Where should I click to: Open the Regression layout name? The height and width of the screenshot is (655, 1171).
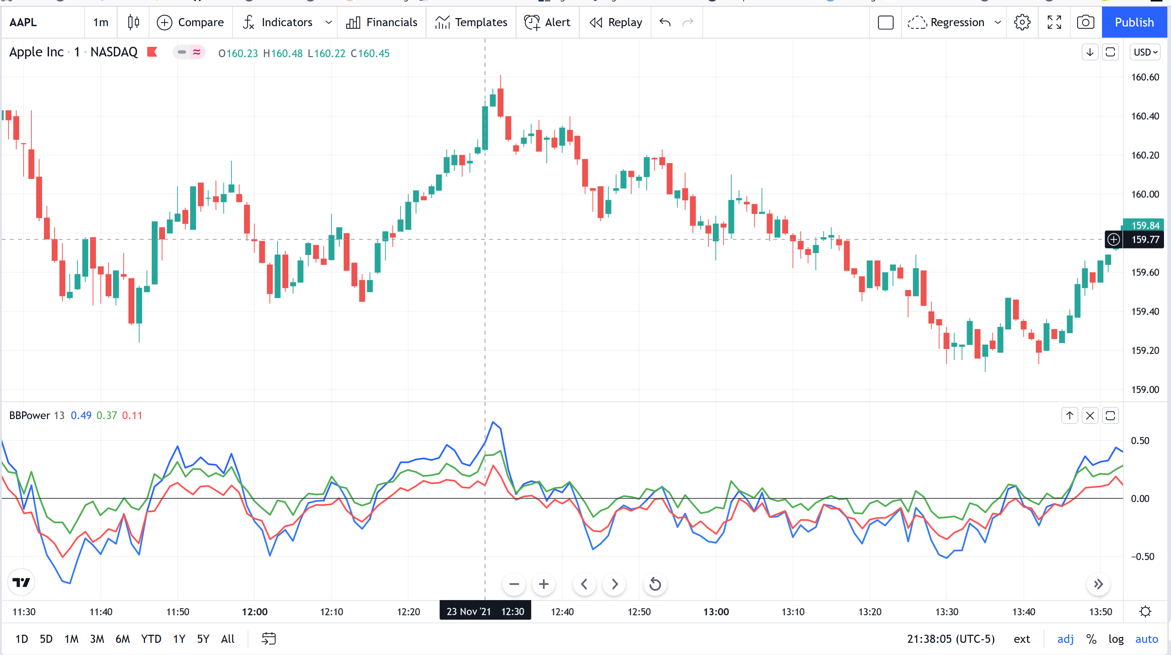(x=946, y=22)
